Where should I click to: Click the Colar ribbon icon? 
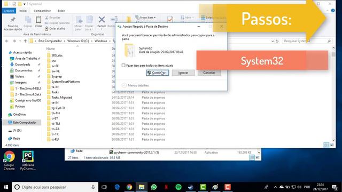click(38, 22)
